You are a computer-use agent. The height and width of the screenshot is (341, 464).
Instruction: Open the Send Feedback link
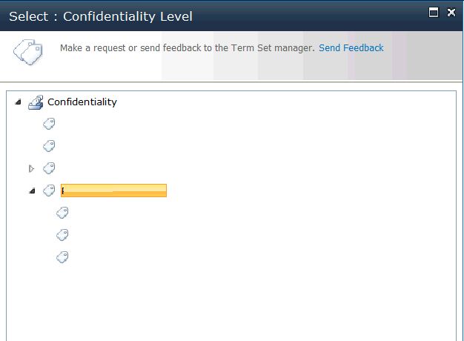pos(351,48)
